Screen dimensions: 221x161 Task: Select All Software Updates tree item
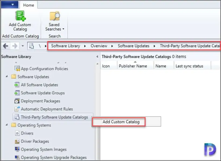coord(39,85)
